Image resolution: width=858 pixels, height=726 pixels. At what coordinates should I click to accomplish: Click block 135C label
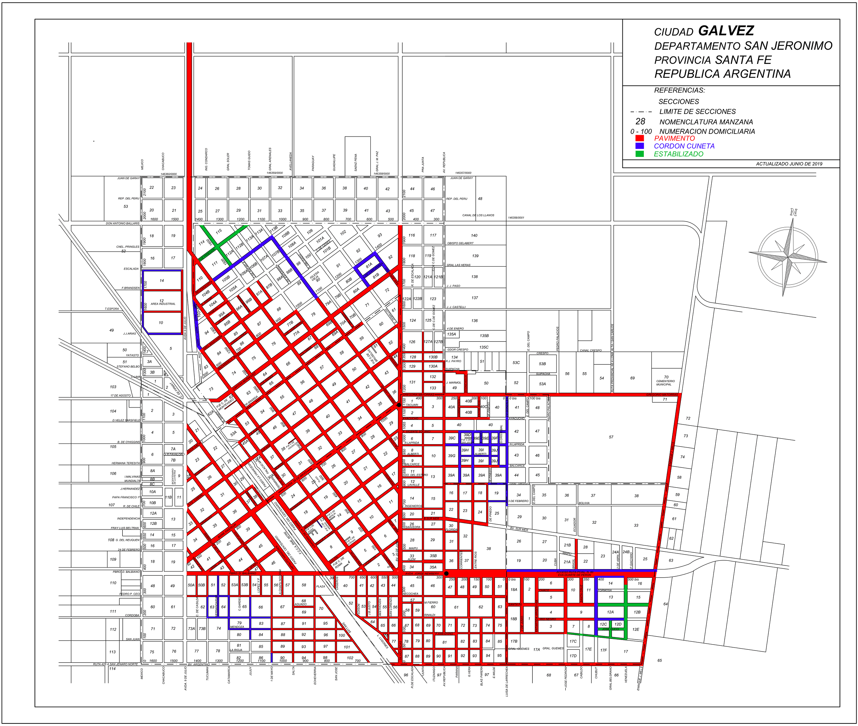(x=484, y=347)
